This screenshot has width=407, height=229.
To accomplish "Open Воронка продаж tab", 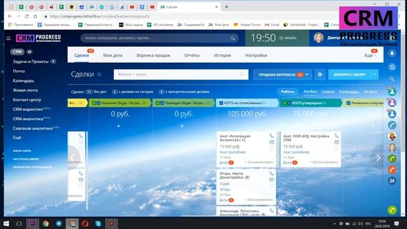I will pos(153,55).
